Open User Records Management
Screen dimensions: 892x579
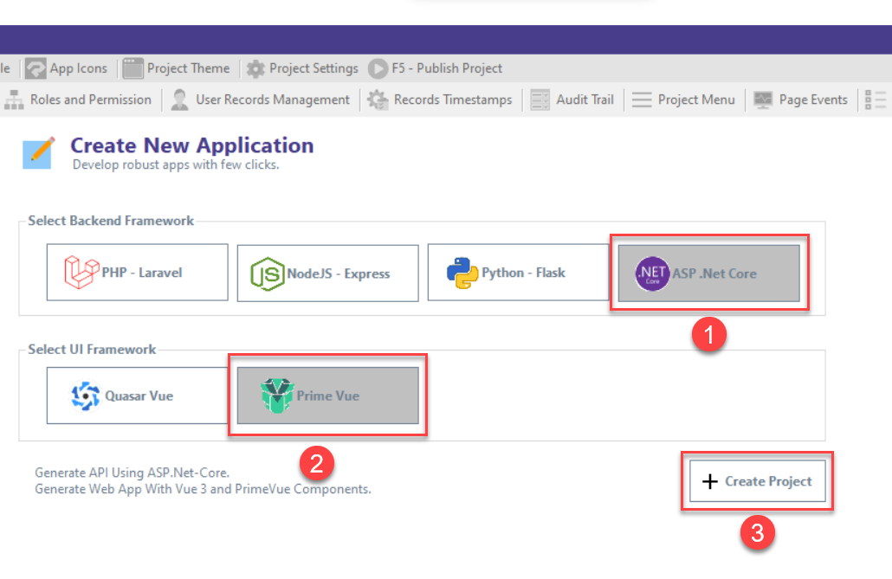260,100
